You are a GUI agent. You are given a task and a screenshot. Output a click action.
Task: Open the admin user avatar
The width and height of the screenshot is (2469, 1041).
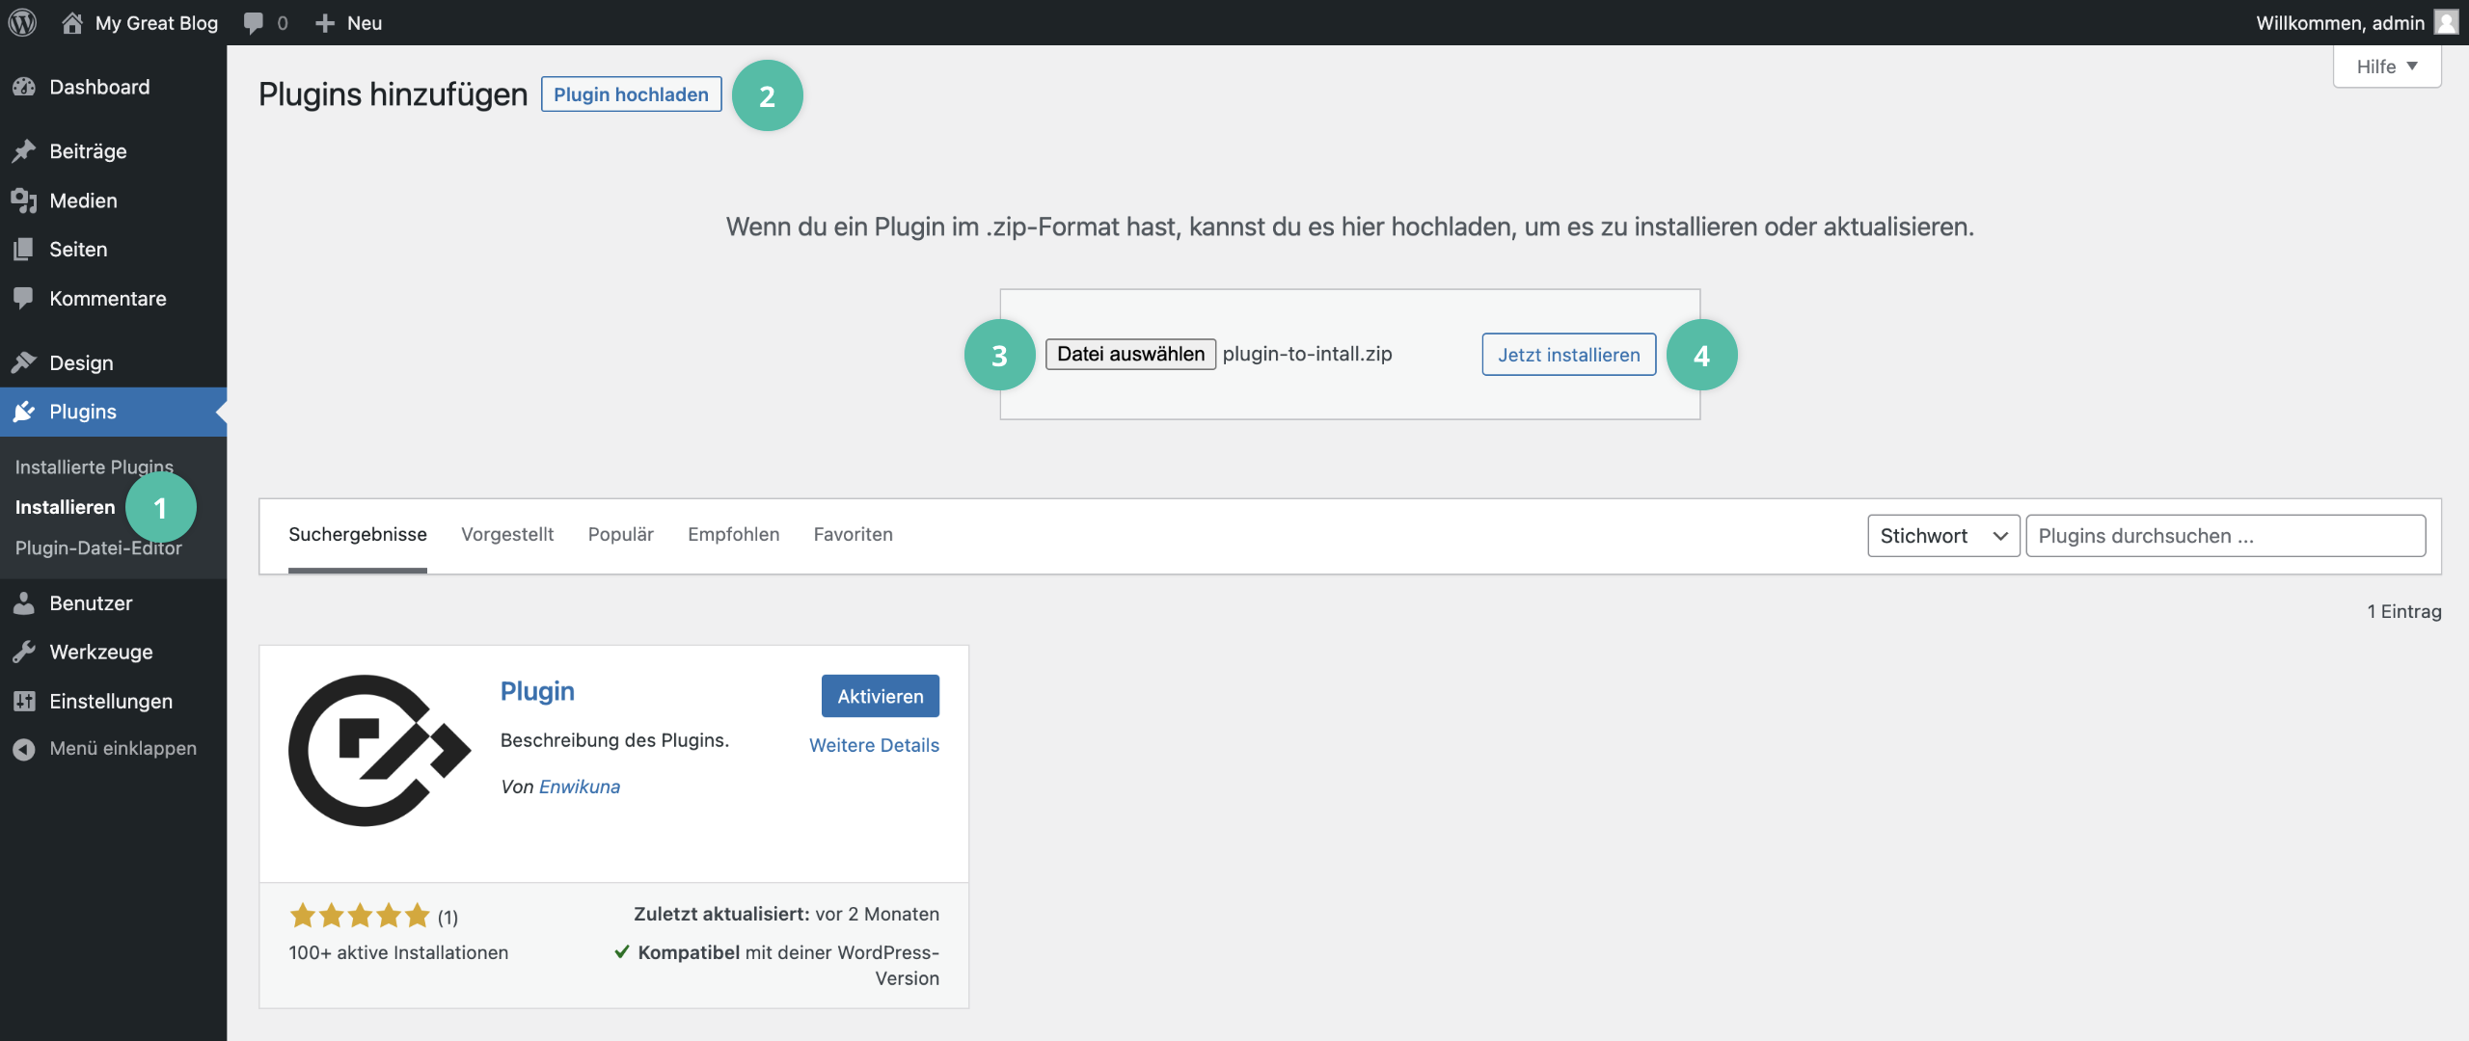2446,22
